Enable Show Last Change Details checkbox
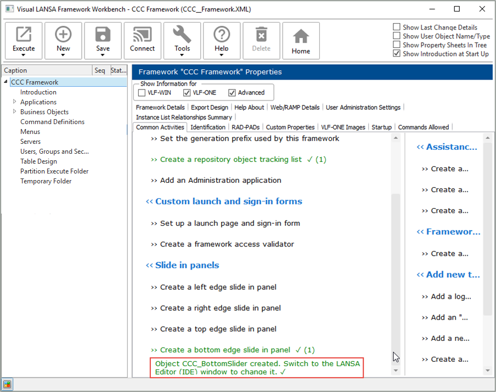This screenshot has width=496, height=392. (397, 27)
